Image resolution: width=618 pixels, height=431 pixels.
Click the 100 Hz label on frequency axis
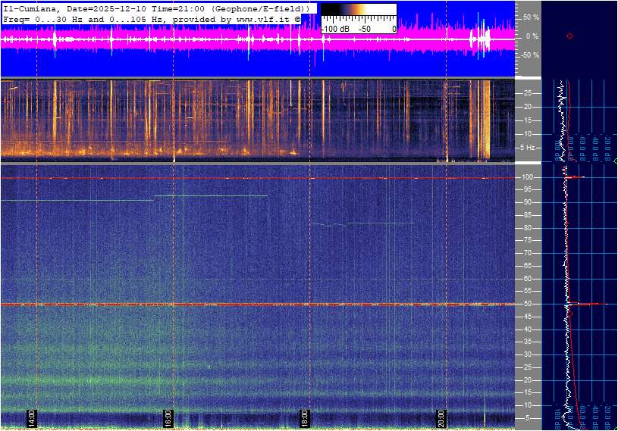coord(527,177)
